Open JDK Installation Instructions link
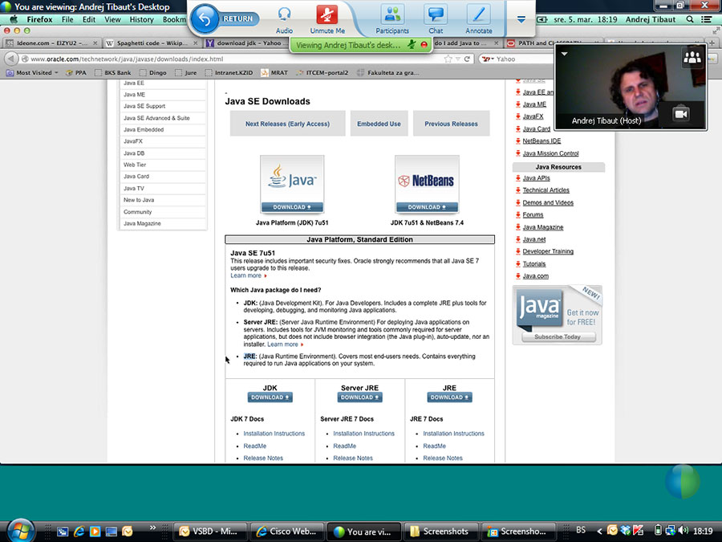The image size is (722, 542). pos(274,434)
